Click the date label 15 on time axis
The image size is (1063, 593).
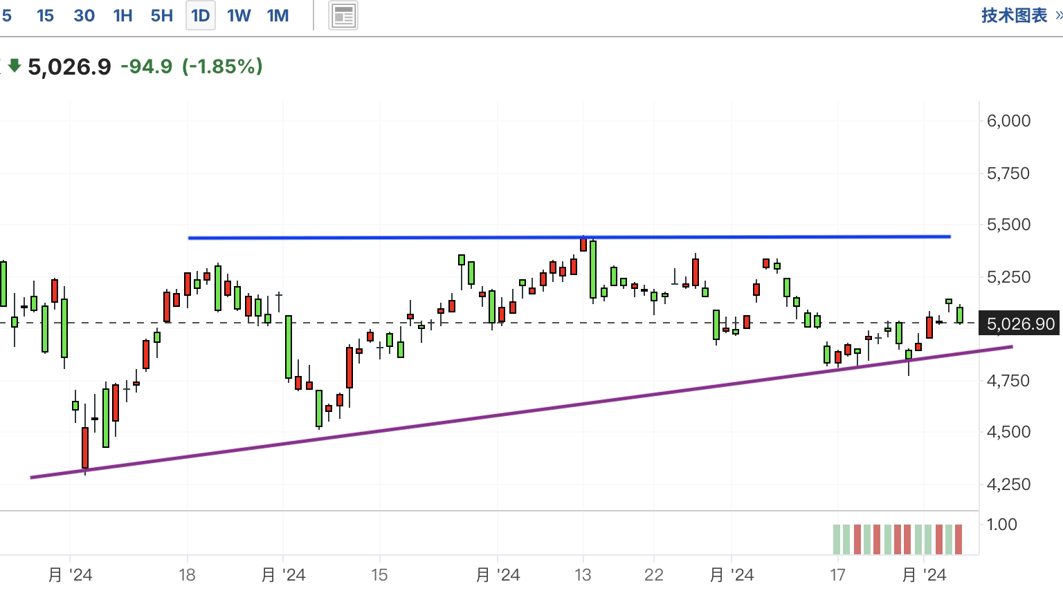pos(379,574)
